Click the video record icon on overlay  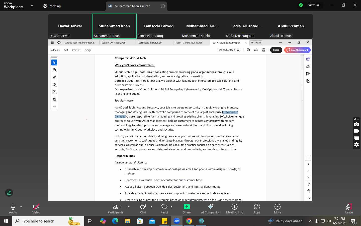click(356, 131)
